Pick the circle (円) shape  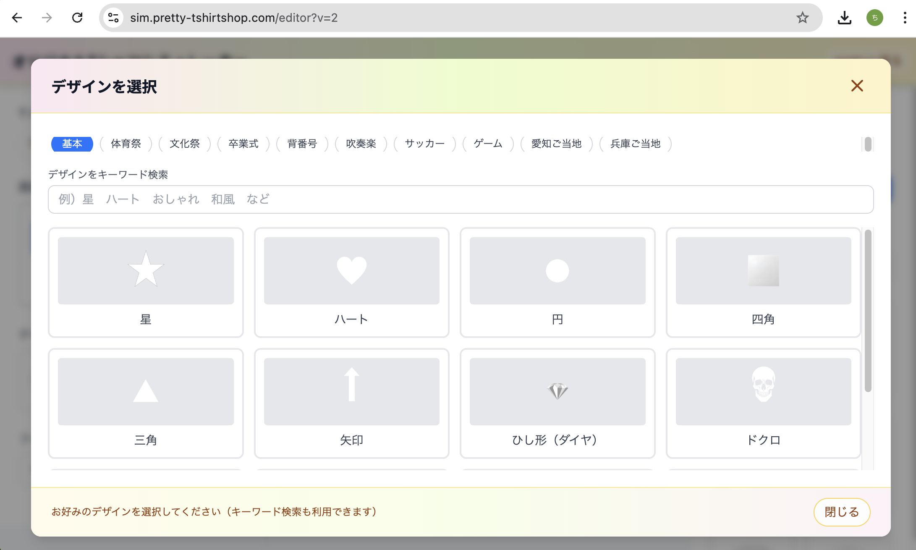click(557, 282)
